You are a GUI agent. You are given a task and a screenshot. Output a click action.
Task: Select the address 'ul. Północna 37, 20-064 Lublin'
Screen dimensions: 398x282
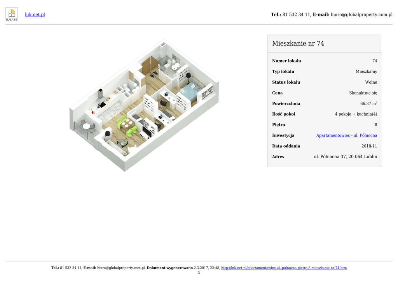(x=345, y=157)
